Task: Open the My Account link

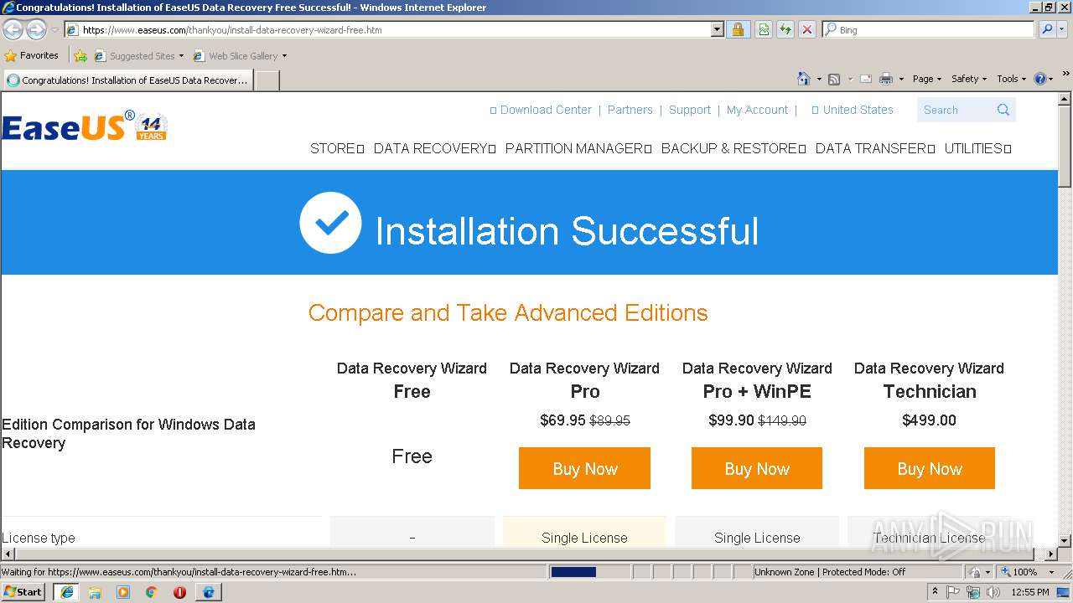Action: pos(758,110)
